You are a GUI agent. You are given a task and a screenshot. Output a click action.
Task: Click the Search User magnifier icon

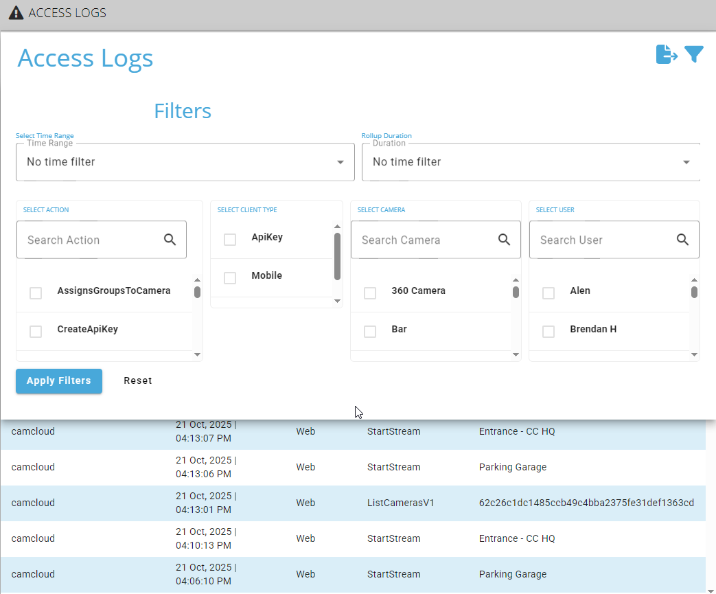pos(682,240)
